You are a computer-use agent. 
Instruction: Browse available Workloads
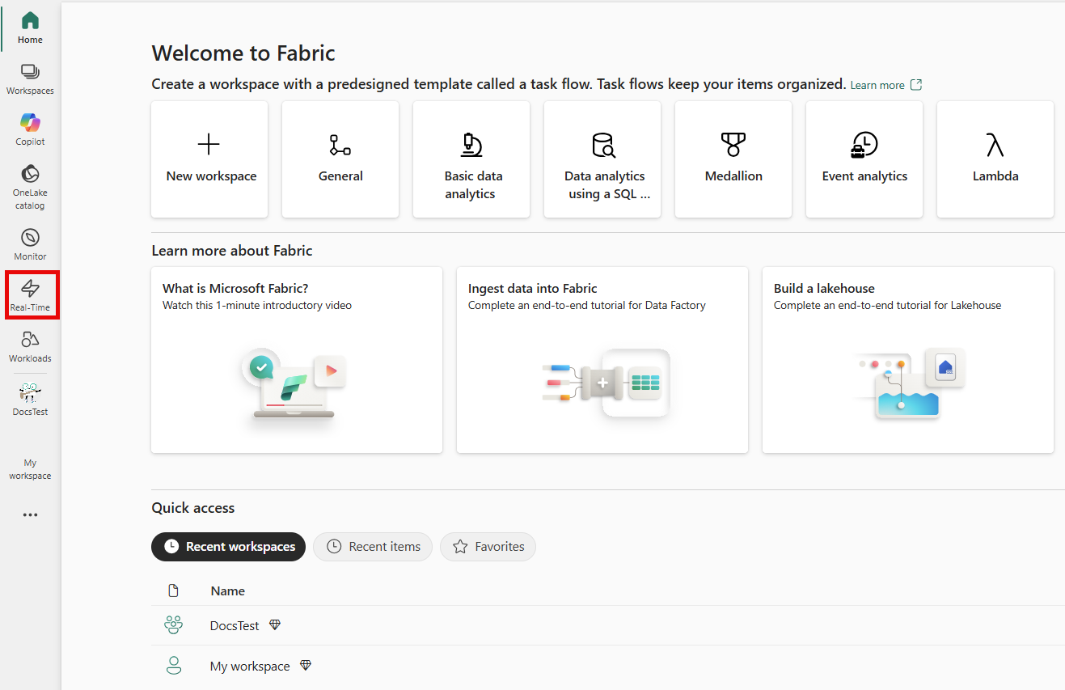(29, 345)
